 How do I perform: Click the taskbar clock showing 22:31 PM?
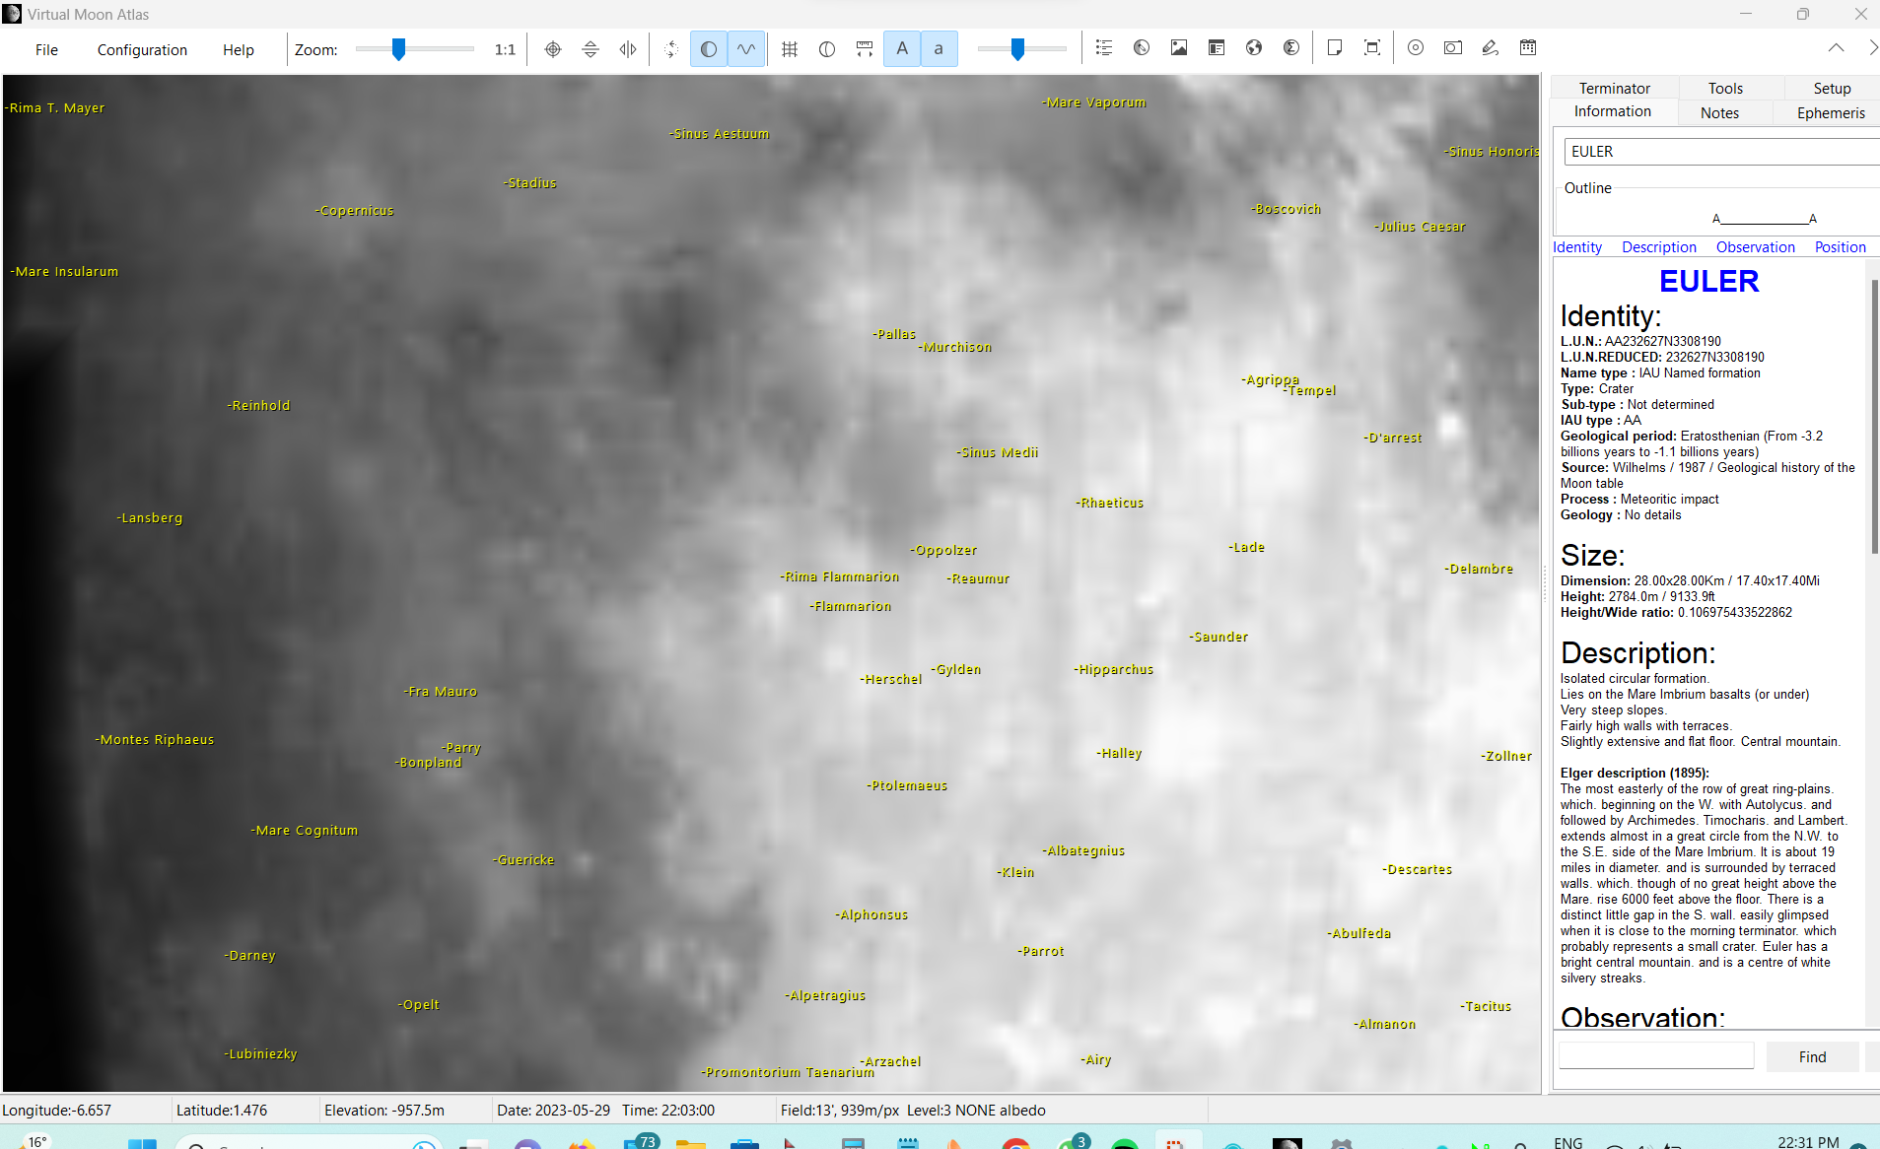click(x=1808, y=1142)
